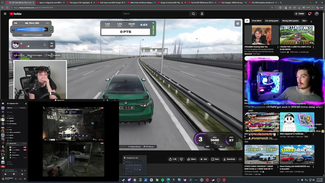Open browser history clock icon
The image size is (325, 183).
click(x=295, y=8)
